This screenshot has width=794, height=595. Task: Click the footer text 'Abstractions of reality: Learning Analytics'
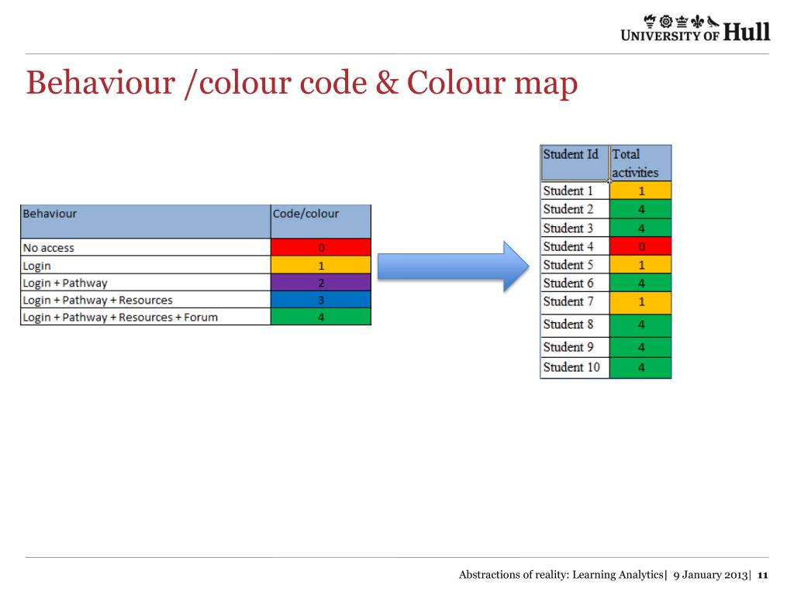[x=561, y=575]
